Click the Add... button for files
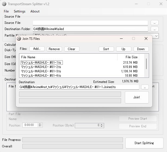The image size is (167, 152). tap(37, 49)
